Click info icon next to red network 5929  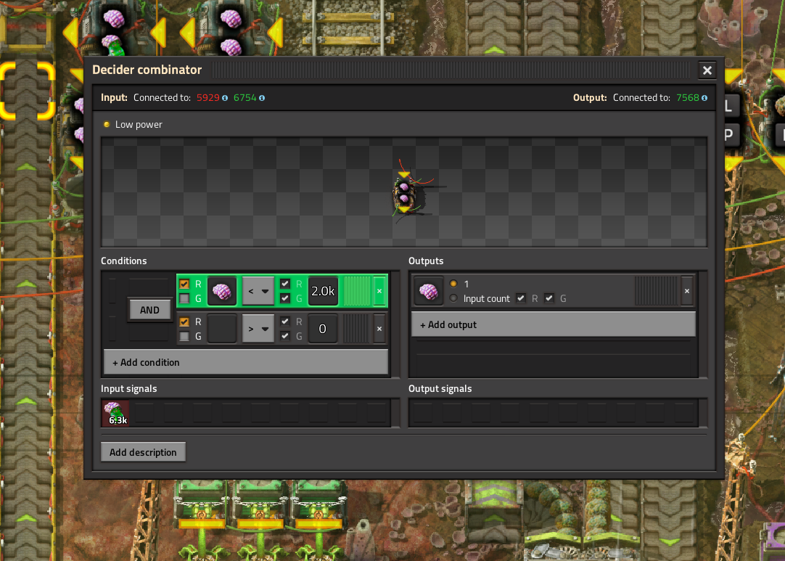pyautogui.click(x=225, y=98)
